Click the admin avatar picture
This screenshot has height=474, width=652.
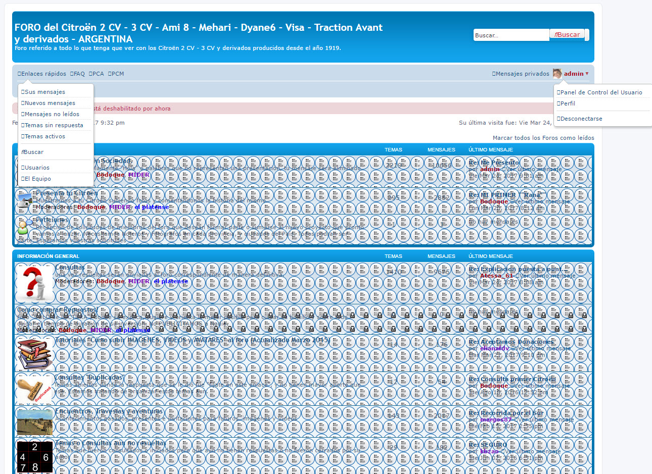click(x=557, y=74)
